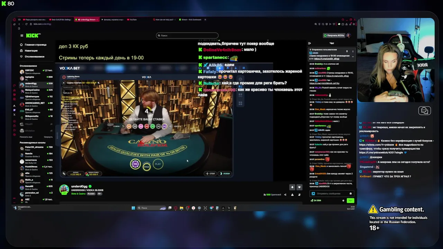Open followed channel luplupka
443x249 pixels.
(36, 78)
